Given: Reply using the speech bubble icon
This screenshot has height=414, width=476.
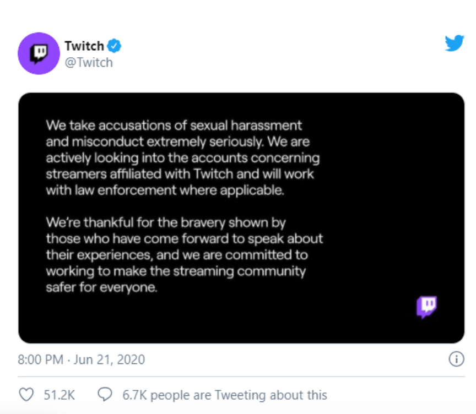Looking at the screenshot, I should [x=105, y=394].
